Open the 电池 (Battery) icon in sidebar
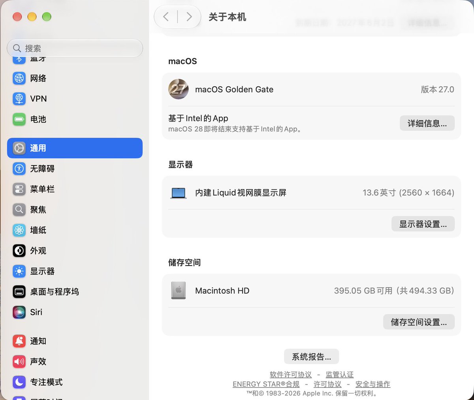 [x=19, y=119]
